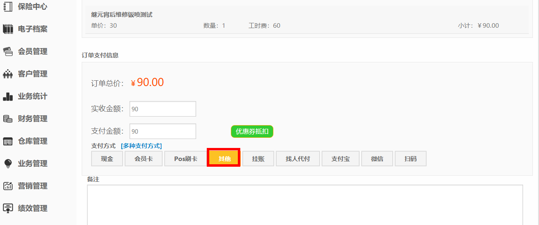Open the 业务统计 chart icon
The image size is (539, 225).
[x=8, y=97]
